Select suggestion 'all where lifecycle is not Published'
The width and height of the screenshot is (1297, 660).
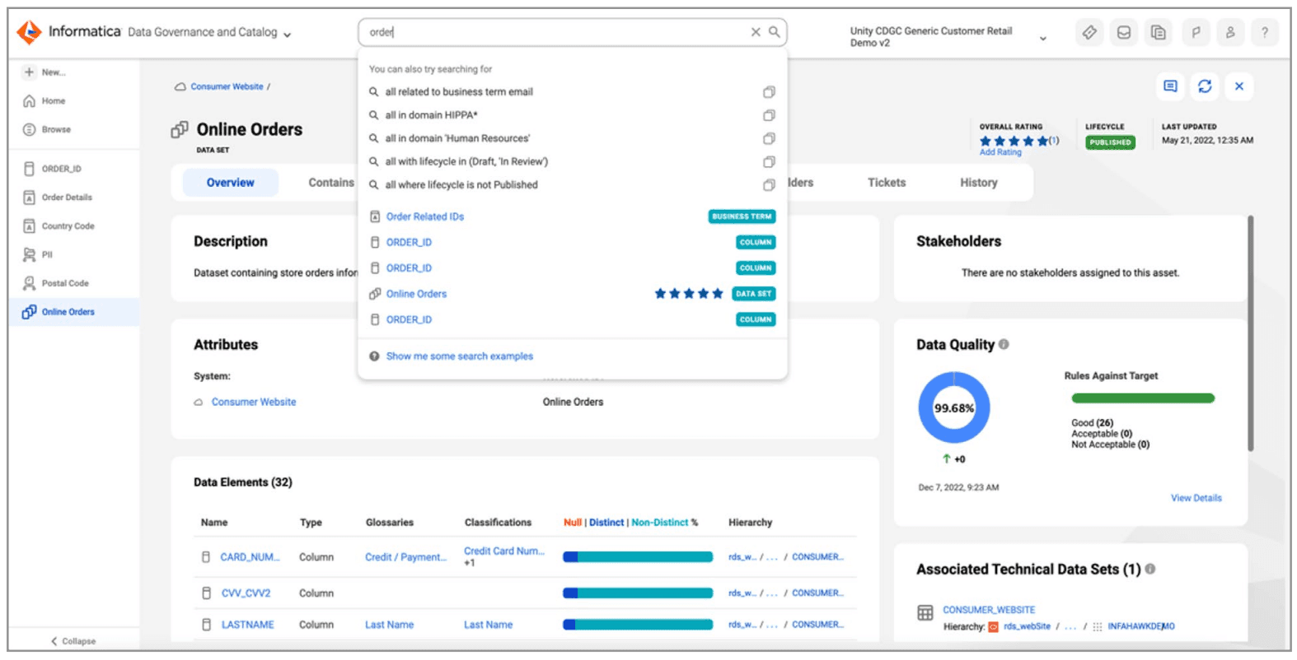[461, 185]
